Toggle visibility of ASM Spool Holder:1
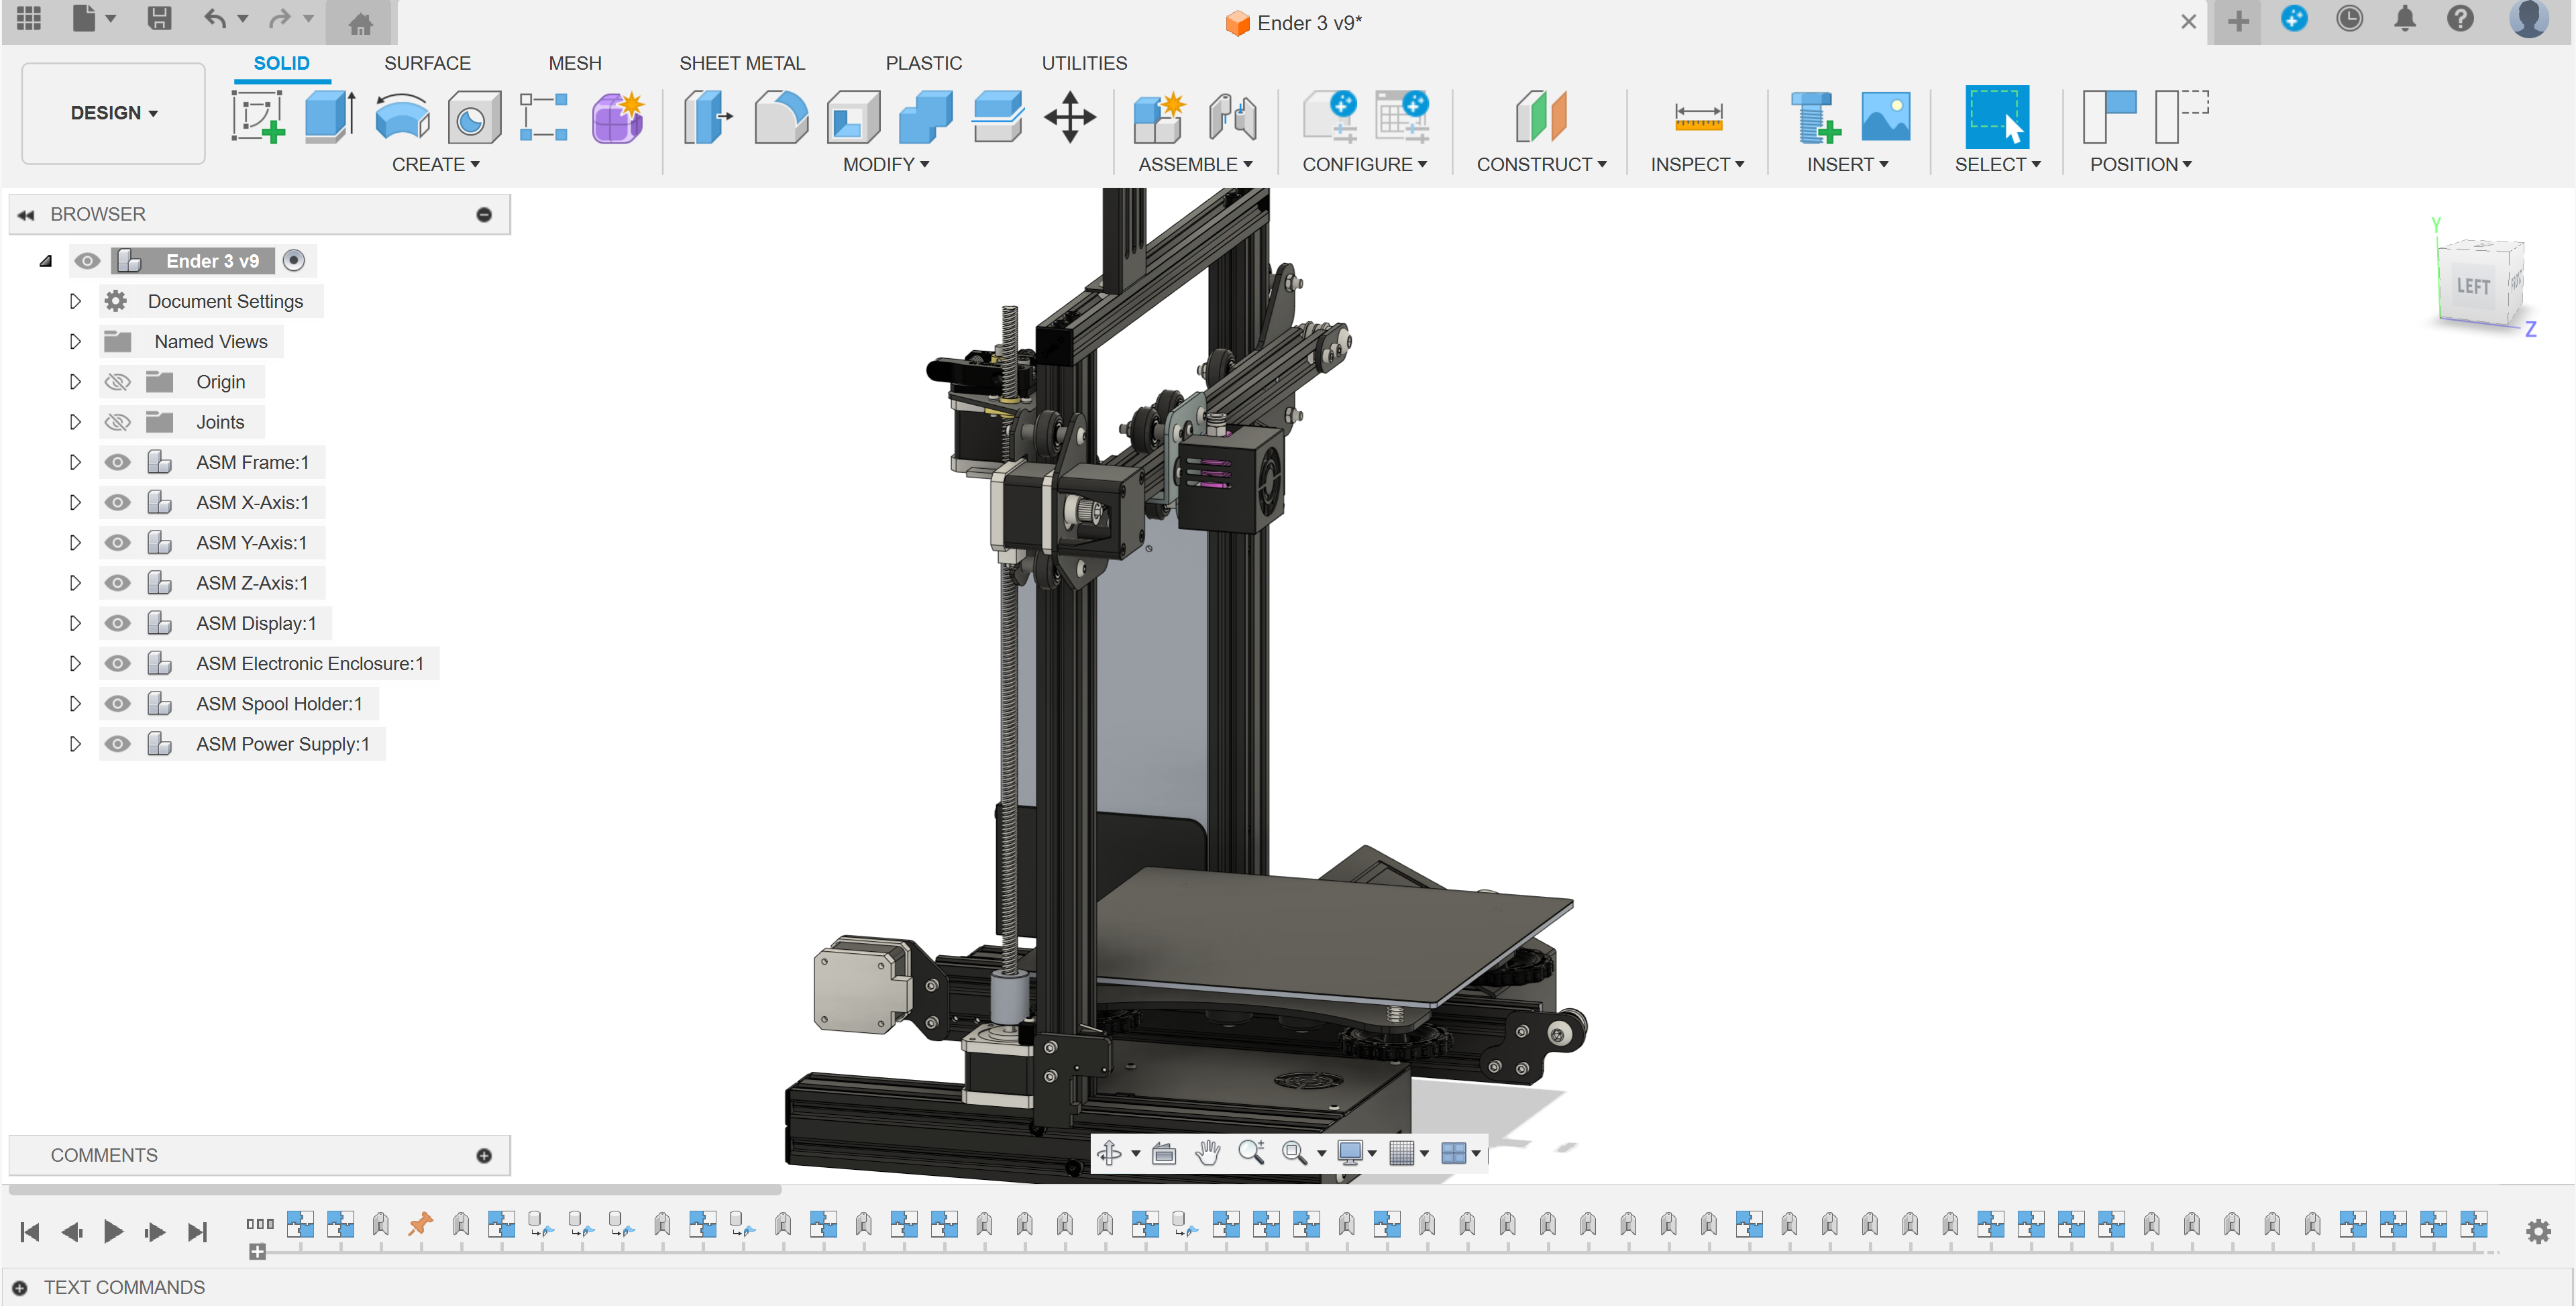This screenshot has width=2576, height=1306. pos(117,703)
